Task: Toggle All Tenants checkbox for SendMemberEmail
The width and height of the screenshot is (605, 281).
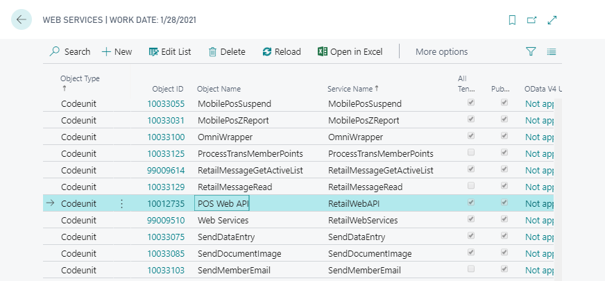Action: pyautogui.click(x=472, y=269)
